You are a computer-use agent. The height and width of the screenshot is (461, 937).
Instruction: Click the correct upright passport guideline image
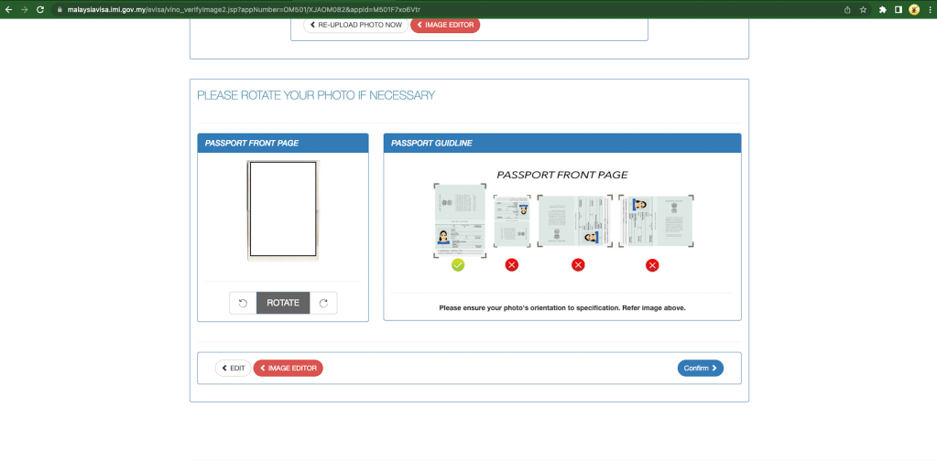pos(460,220)
